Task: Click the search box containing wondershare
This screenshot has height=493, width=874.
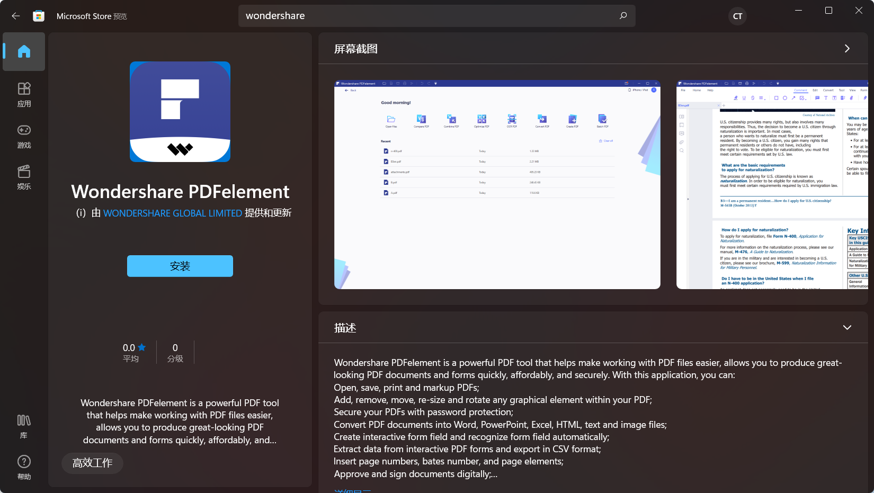Action: 436,16
